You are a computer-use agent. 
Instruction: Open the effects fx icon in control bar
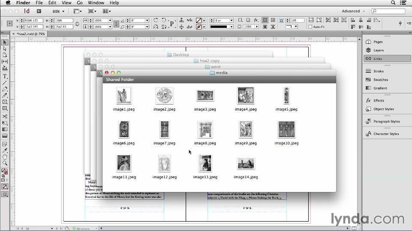(x=256, y=20)
